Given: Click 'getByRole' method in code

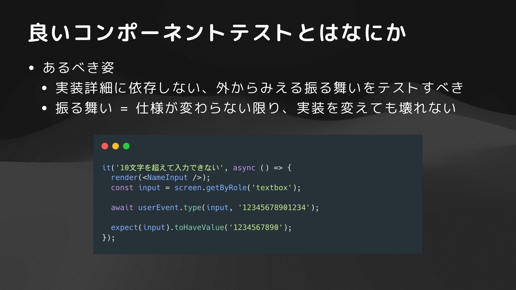Looking at the screenshot, I should (x=226, y=188).
